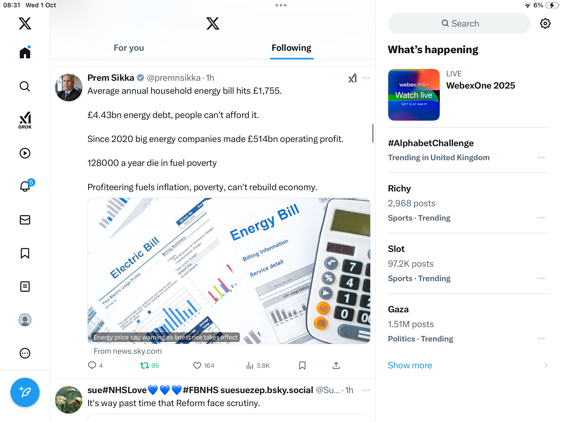This screenshot has width=562, height=422.
Task: Bookmark the Prem Sikka energy bill post
Action: click(302, 366)
